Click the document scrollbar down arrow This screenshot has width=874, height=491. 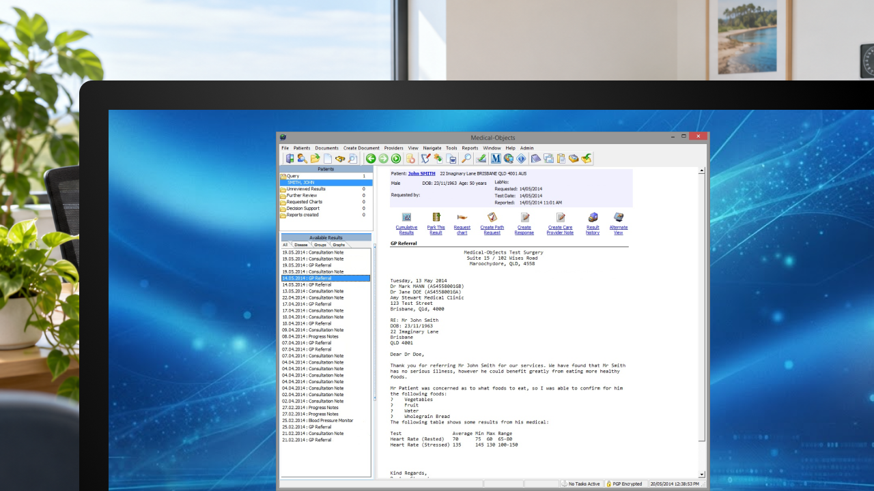point(701,474)
